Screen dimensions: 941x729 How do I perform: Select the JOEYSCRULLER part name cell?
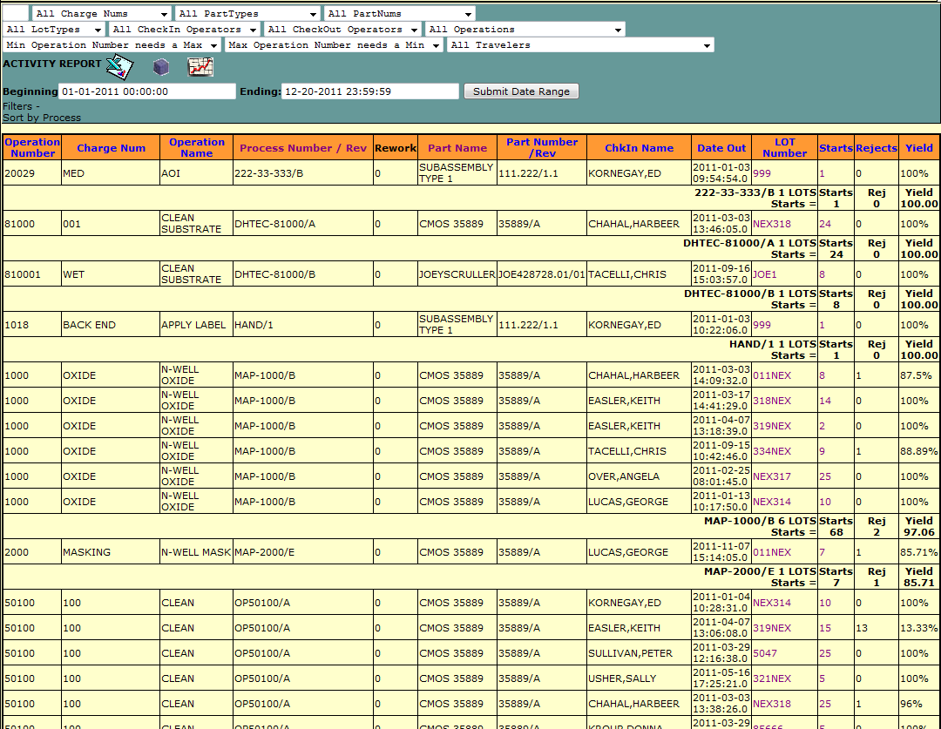coord(457,274)
